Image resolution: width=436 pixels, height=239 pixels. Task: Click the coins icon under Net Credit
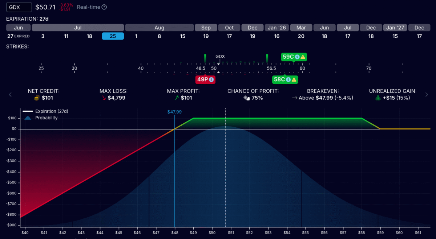click(x=36, y=98)
